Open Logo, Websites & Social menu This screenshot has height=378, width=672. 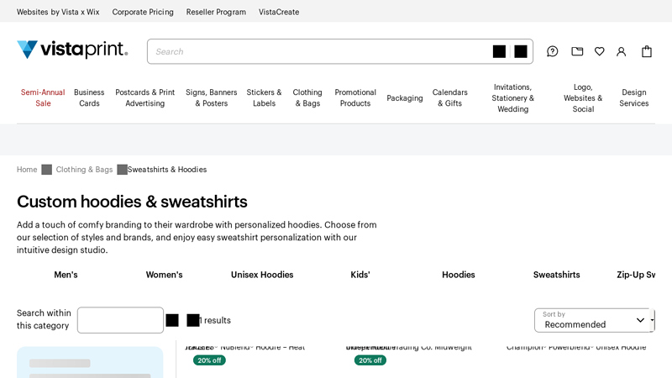point(583,98)
